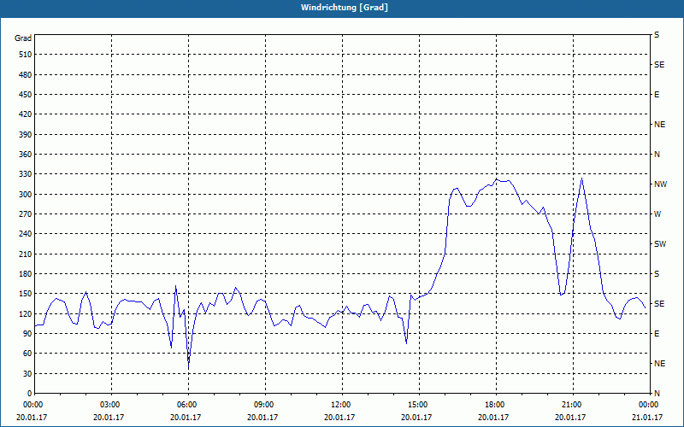Click the 20.01.17 date under first 00:00

[x=32, y=418]
